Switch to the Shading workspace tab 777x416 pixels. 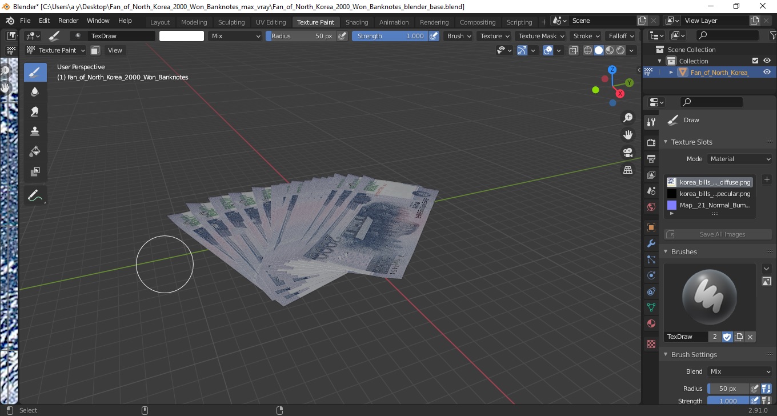(357, 22)
